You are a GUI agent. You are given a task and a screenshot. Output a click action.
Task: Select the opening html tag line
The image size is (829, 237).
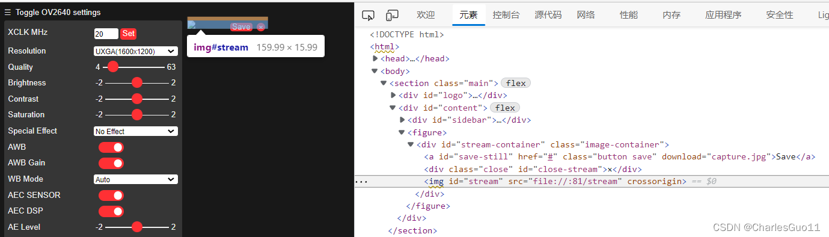click(x=385, y=47)
